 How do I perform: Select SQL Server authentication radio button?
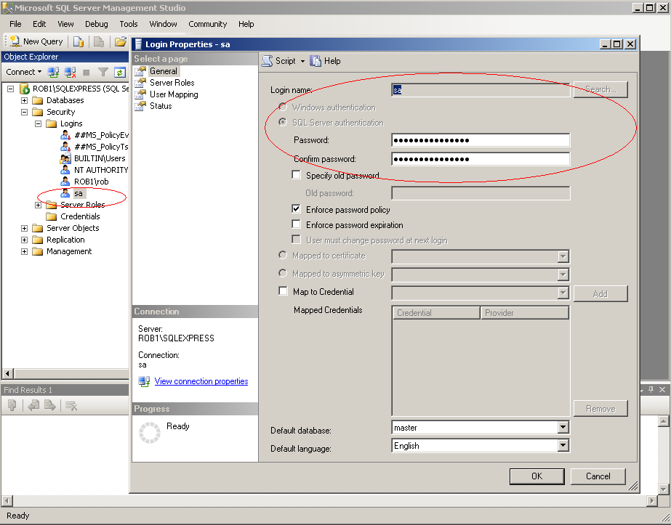point(283,122)
